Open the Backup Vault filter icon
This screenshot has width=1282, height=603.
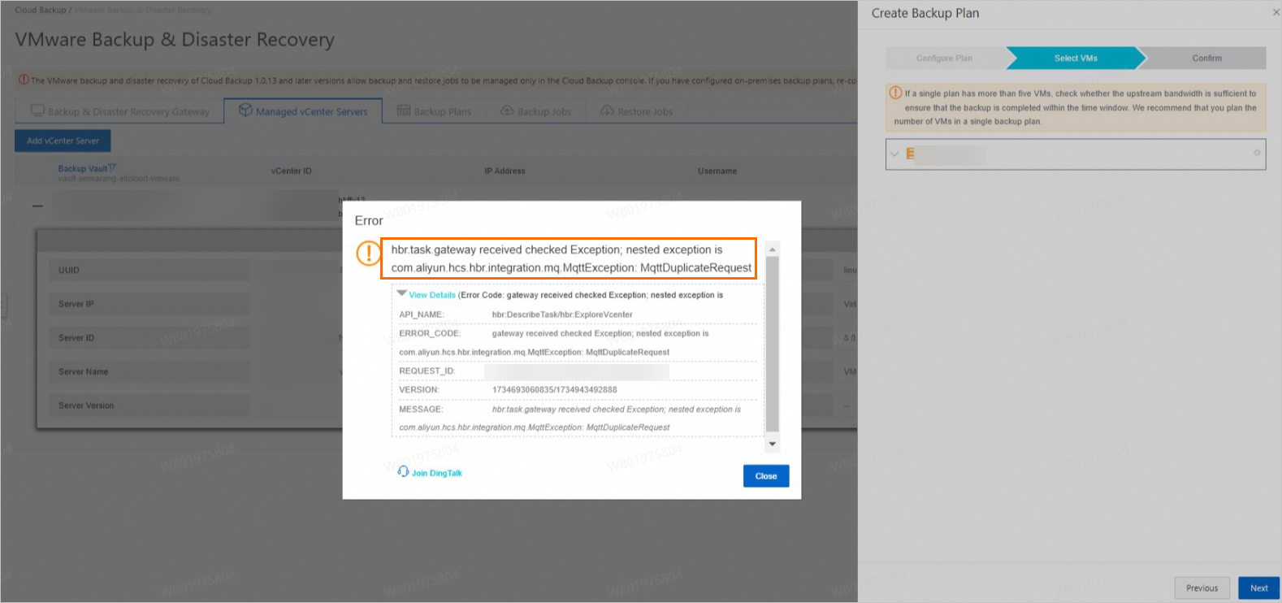(x=112, y=168)
